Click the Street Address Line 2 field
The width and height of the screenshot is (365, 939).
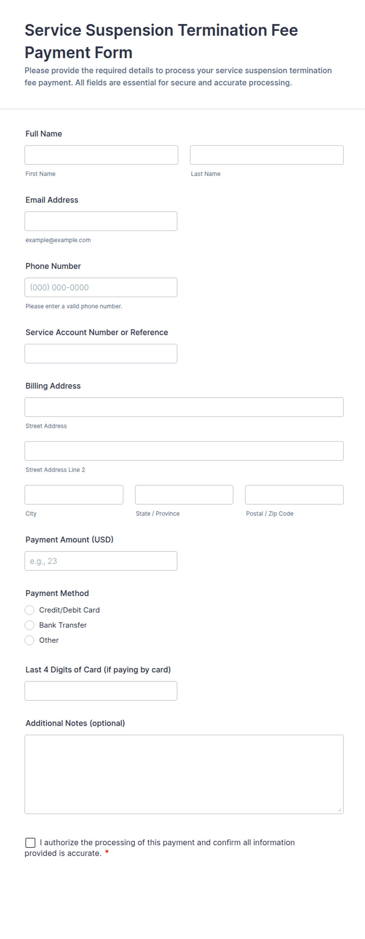(x=184, y=451)
